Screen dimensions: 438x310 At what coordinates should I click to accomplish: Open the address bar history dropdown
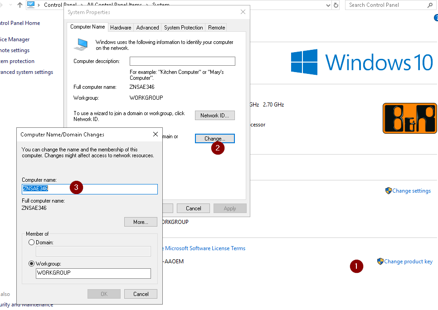pyautogui.click(x=328, y=5)
